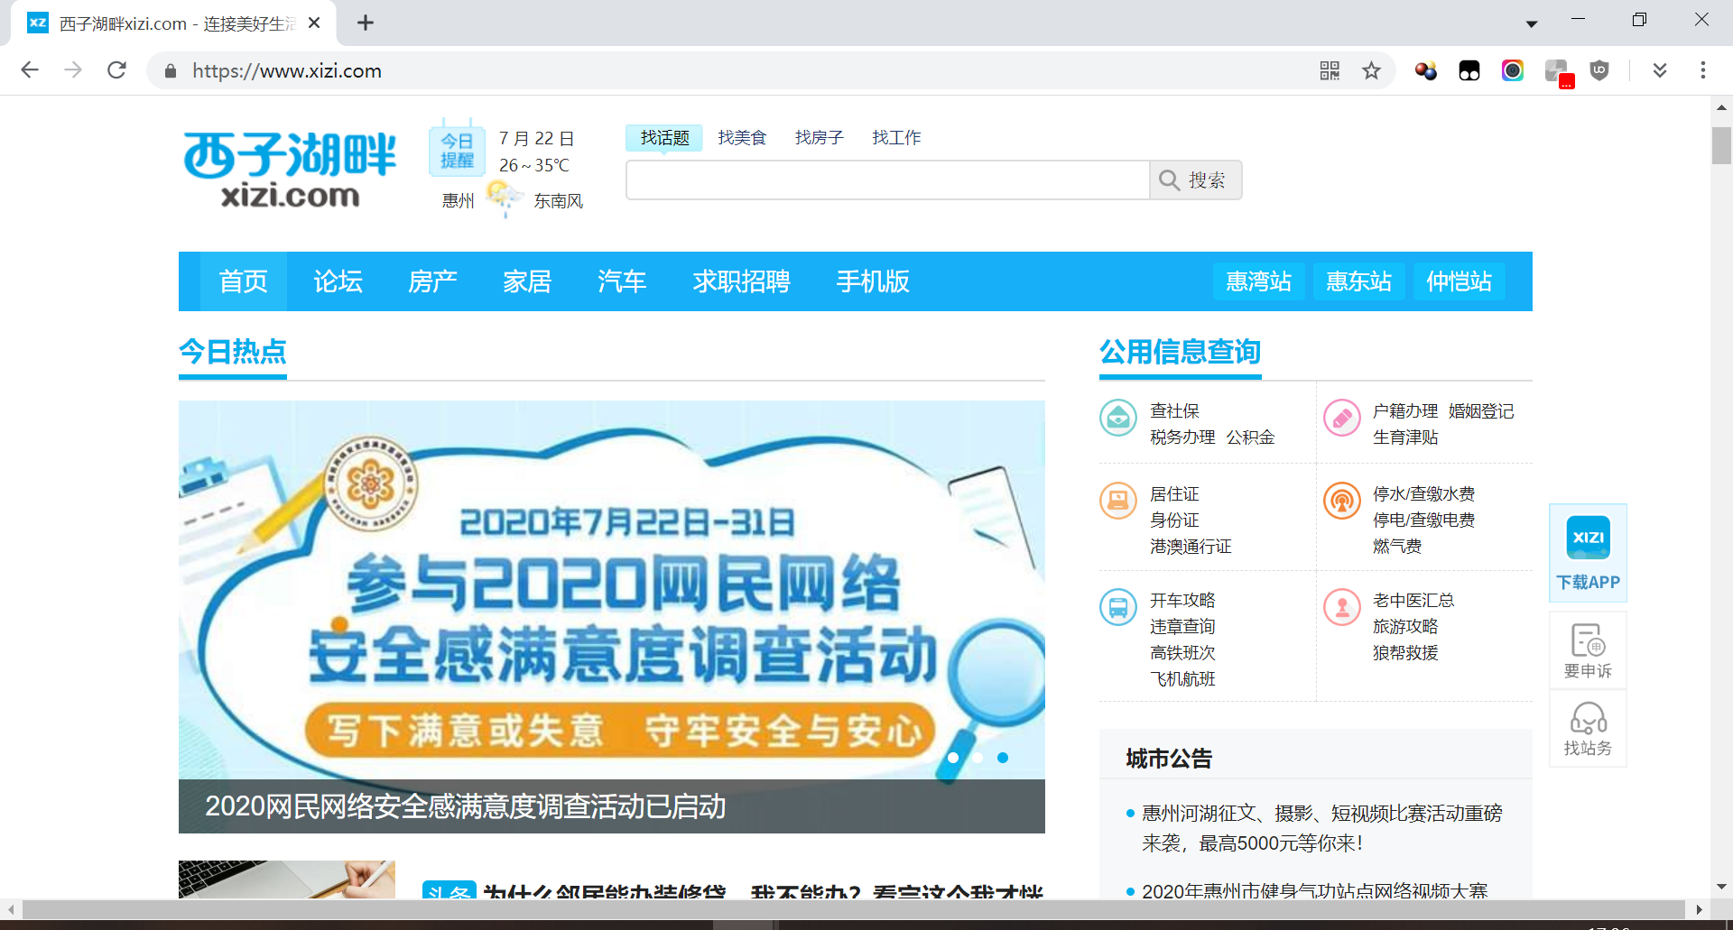Open the 公积金 link
Image resolution: width=1733 pixels, height=930 pixels.
point(1251,437)
